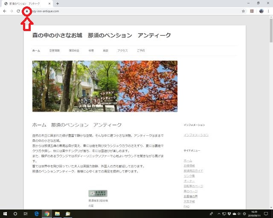The image size is (273, 218).
Task: Open the Windows Start menu
Action: tap(5, 213)
